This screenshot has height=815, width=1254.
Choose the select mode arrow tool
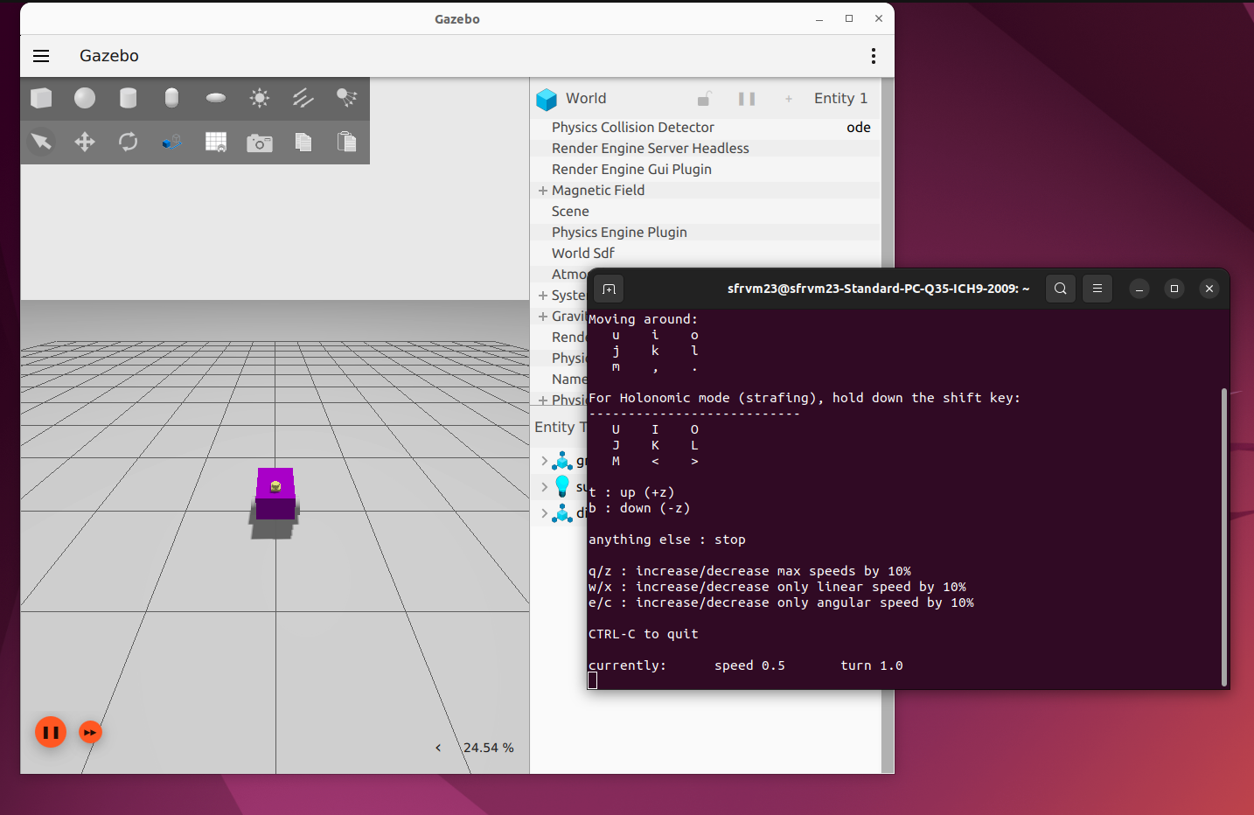[41, 142]
